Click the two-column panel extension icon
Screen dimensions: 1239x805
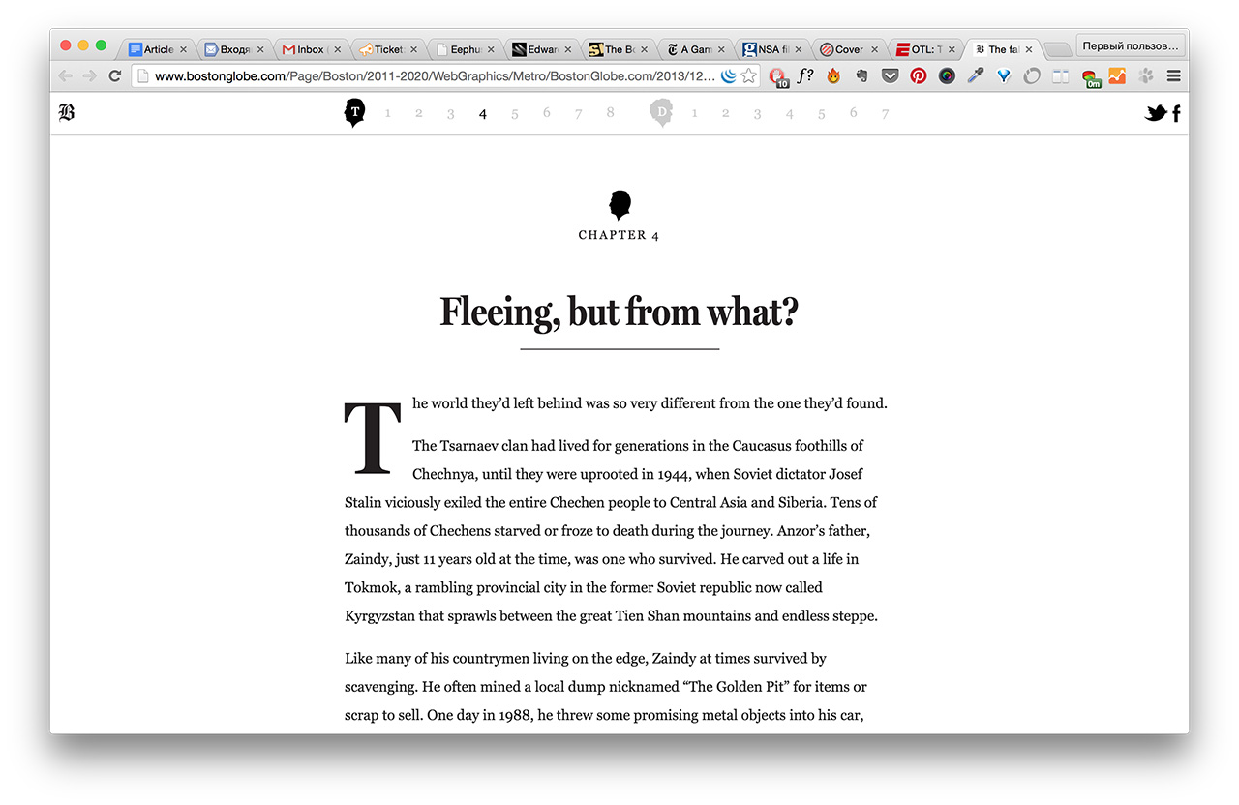coord(1061,75)
